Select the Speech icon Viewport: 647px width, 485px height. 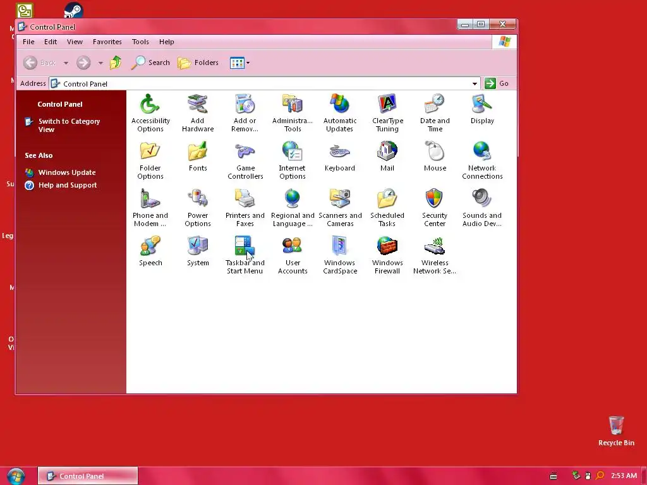pyautogui.click(x=150, y=251)
